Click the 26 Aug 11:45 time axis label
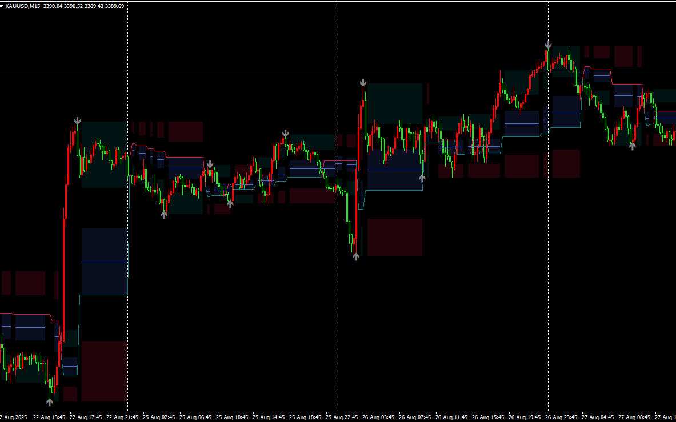Image resolution: width=676 pixels, height=422 pixels. 451,417
